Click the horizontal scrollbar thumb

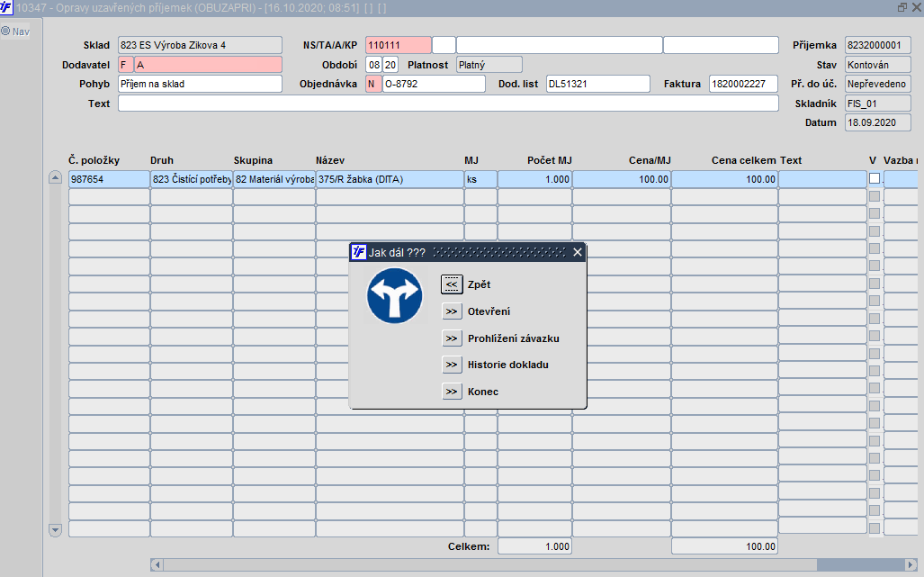coord(489,564)
